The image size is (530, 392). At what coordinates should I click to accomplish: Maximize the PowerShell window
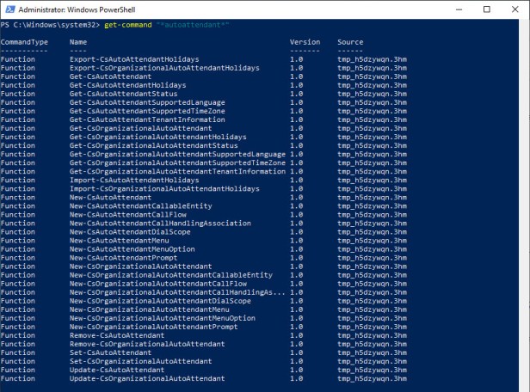pyautogui.click(x=485, y=9)
